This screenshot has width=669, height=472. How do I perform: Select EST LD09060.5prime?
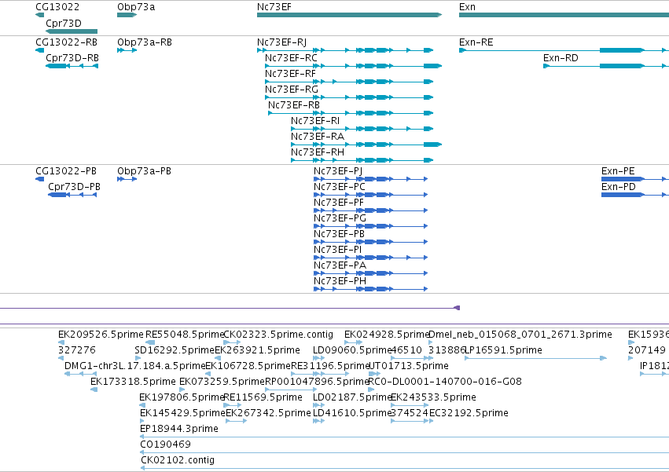[318, 358]
